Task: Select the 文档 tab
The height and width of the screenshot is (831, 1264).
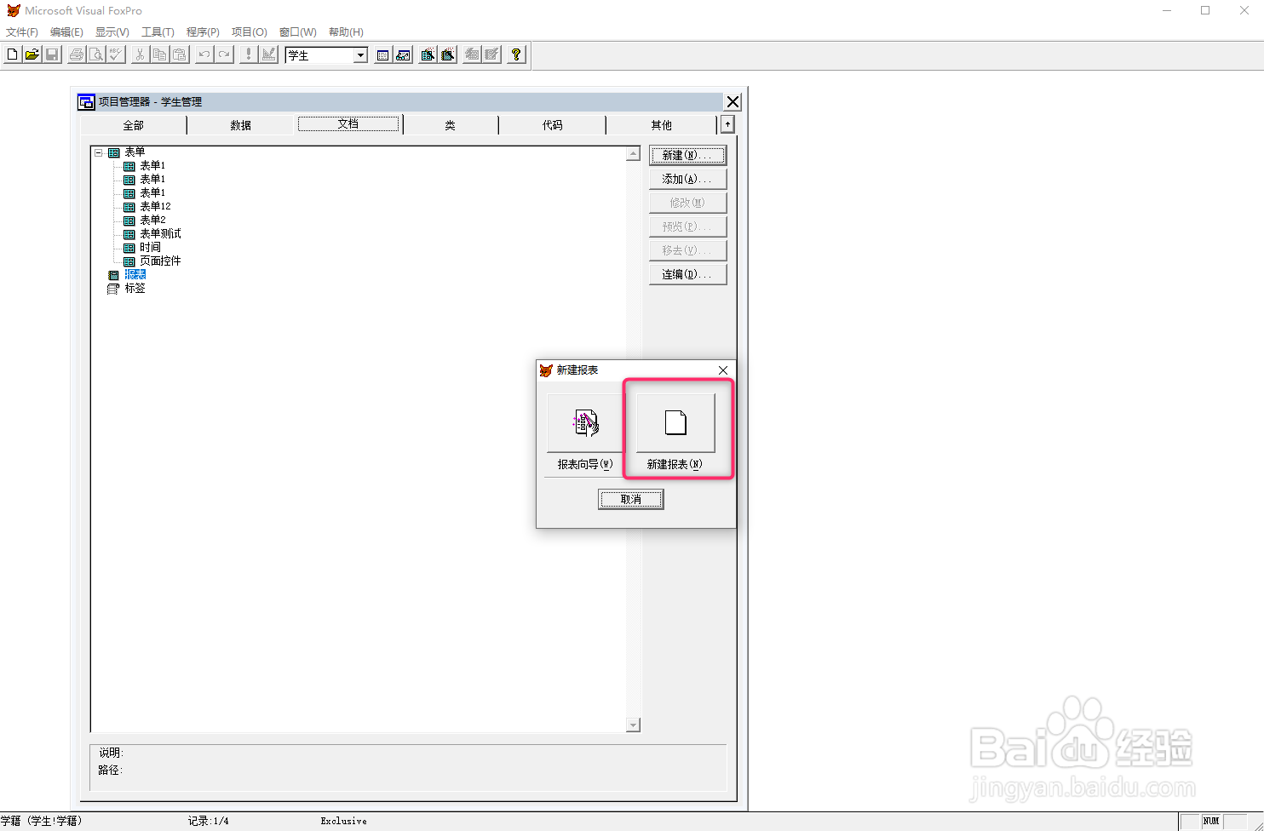Action: (348, 124)
